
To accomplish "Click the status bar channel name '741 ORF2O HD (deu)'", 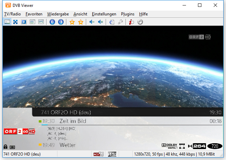I will [22, 154].
